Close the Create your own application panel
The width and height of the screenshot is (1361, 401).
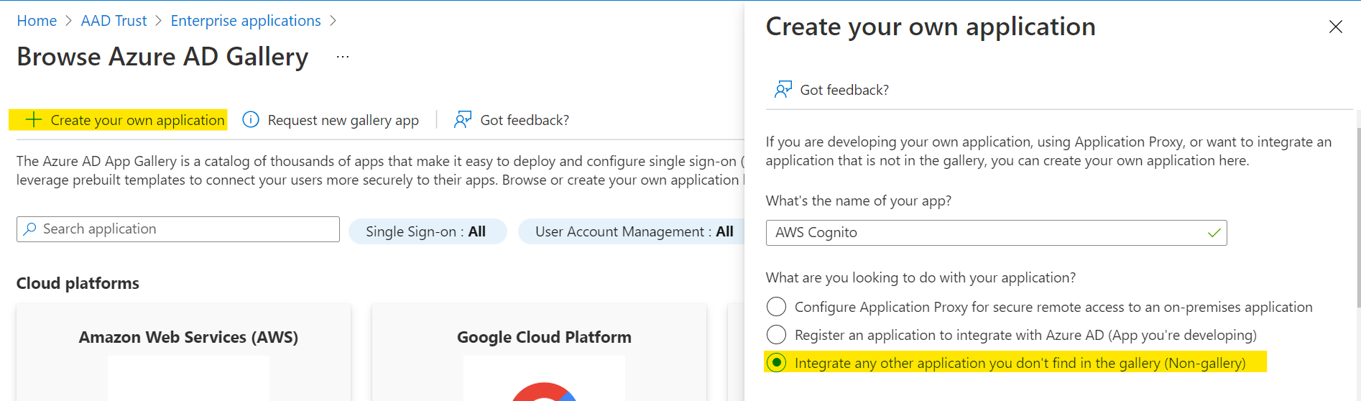(1336, 27)
